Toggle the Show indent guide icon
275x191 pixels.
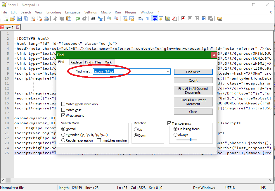tap(154, 18)
